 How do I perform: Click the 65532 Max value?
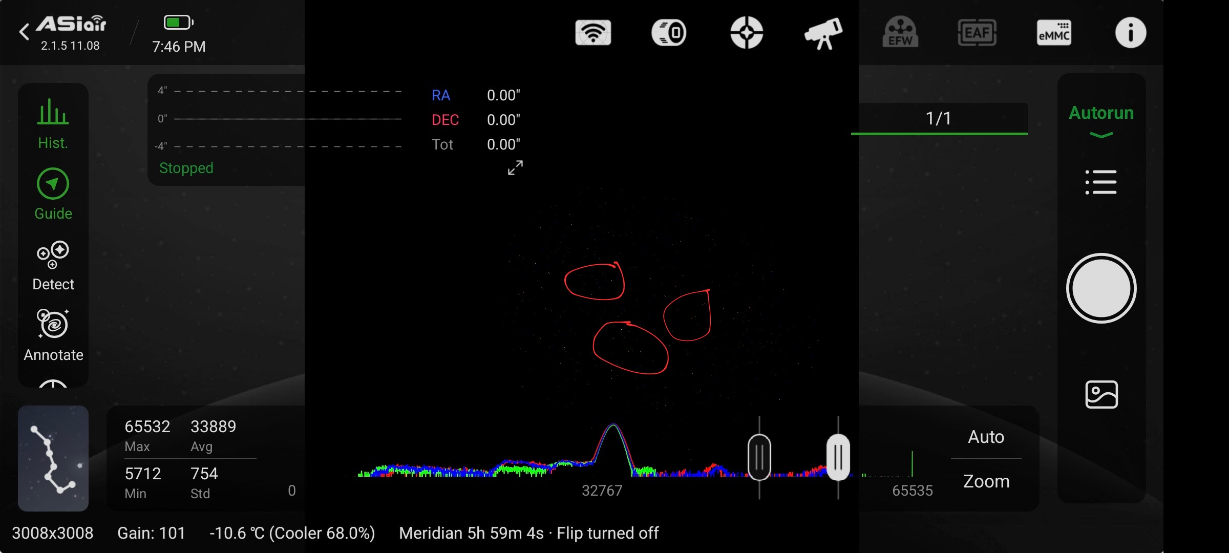(x=147, y=427)
